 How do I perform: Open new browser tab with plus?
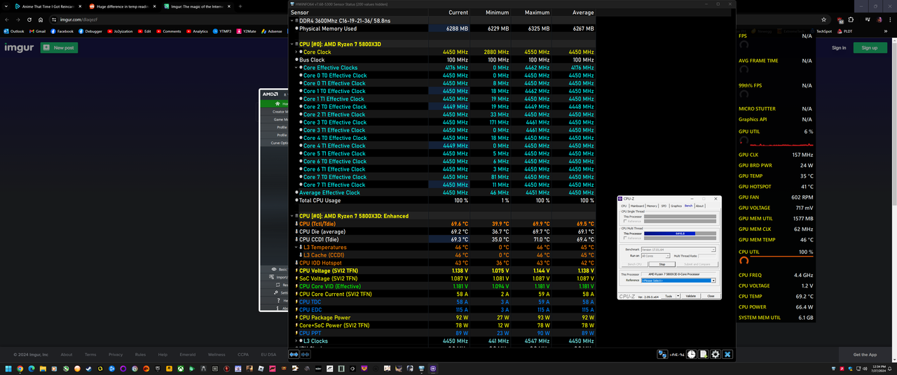click(x=240, y=6)
